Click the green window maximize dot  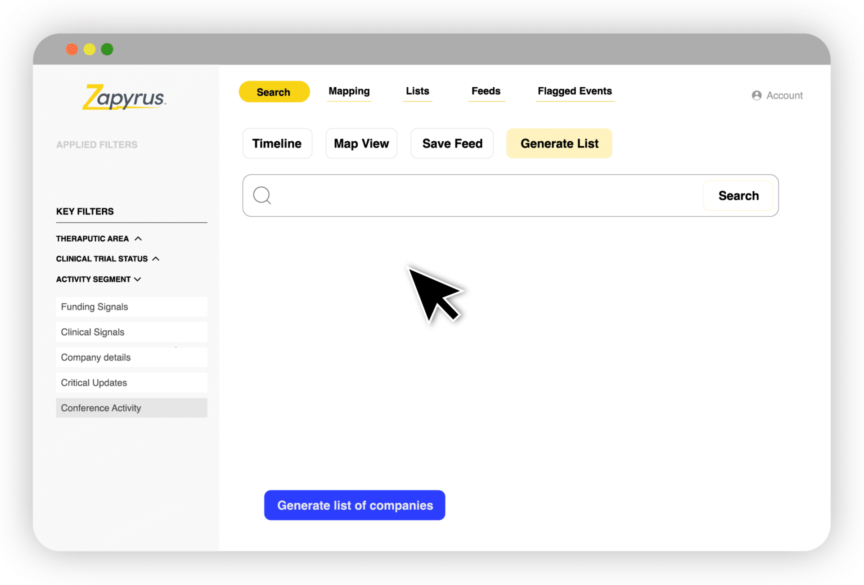pyautogui.click(x=107, y=49)
